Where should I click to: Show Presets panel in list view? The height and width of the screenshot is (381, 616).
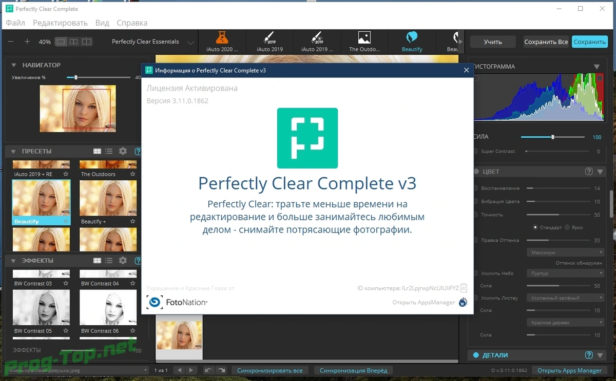pos(109,151)
